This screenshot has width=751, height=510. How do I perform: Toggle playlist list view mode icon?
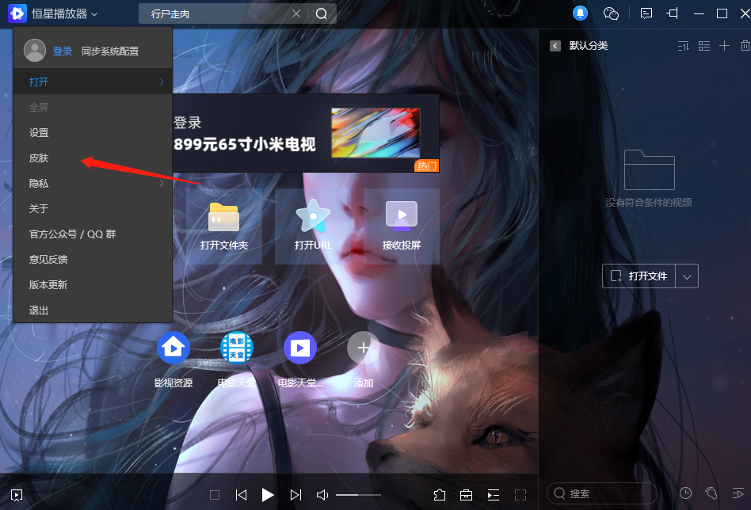point(704,46)
